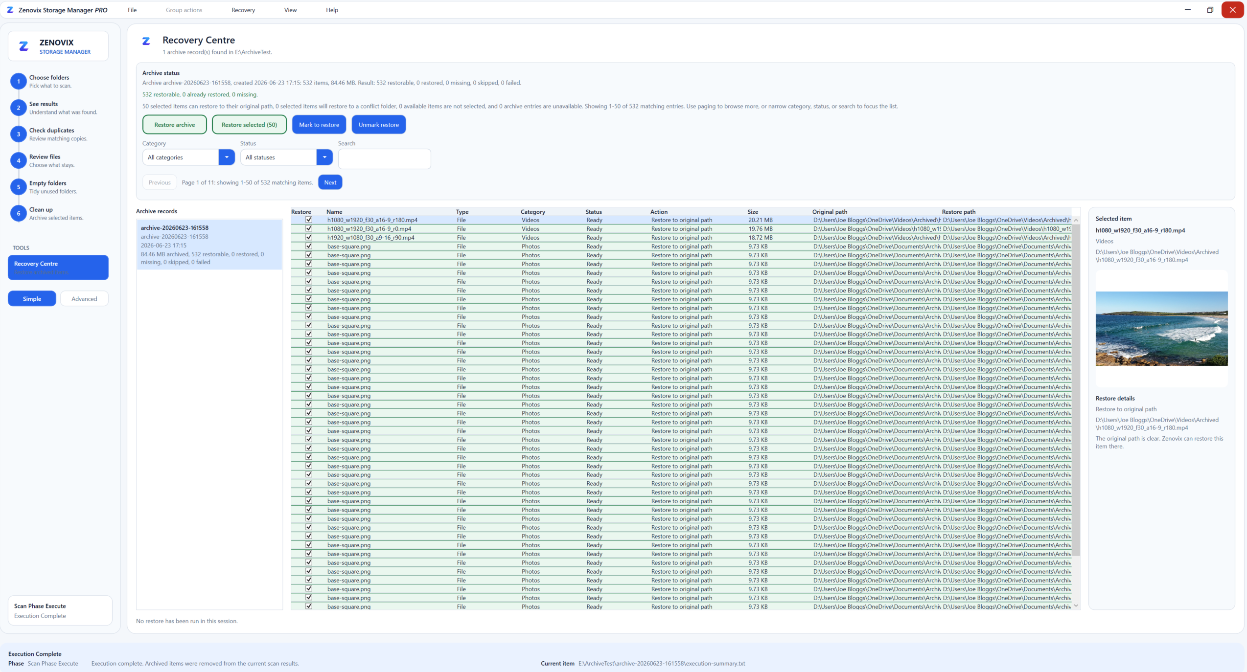Viewport: 1247px width, 672px height.
Task: Open the Recovery menu
Action: click(x=243, y=10)
